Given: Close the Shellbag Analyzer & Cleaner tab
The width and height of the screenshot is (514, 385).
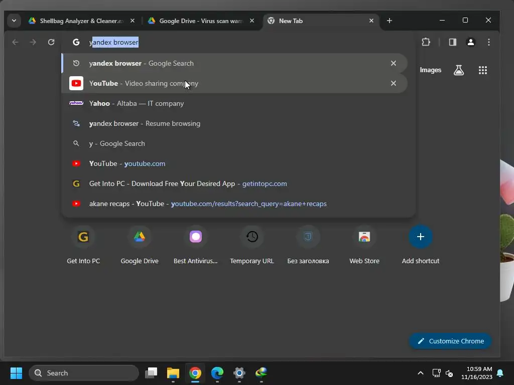Looking at the screenshot, I should pos(133,21).
